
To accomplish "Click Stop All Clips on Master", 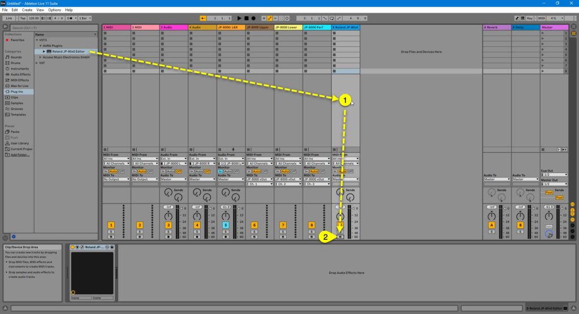I will tap(543, 149).
